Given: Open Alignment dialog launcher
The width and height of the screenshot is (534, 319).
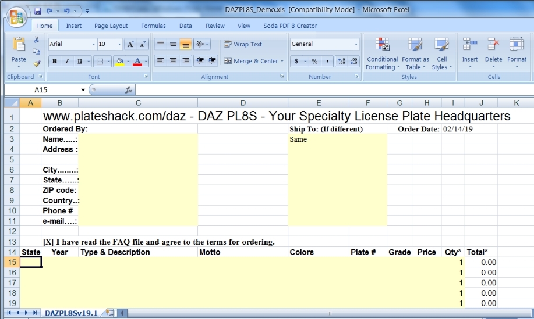Looking at the screenshot, I should tap(282, 76).
